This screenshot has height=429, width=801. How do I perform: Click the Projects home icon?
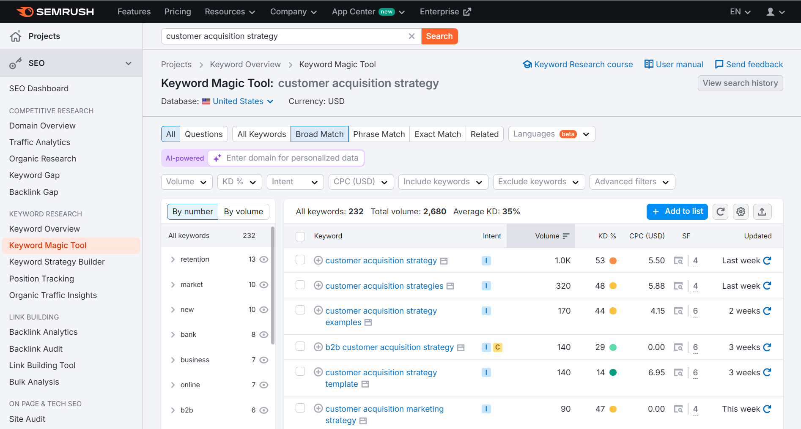click(16, 36)
